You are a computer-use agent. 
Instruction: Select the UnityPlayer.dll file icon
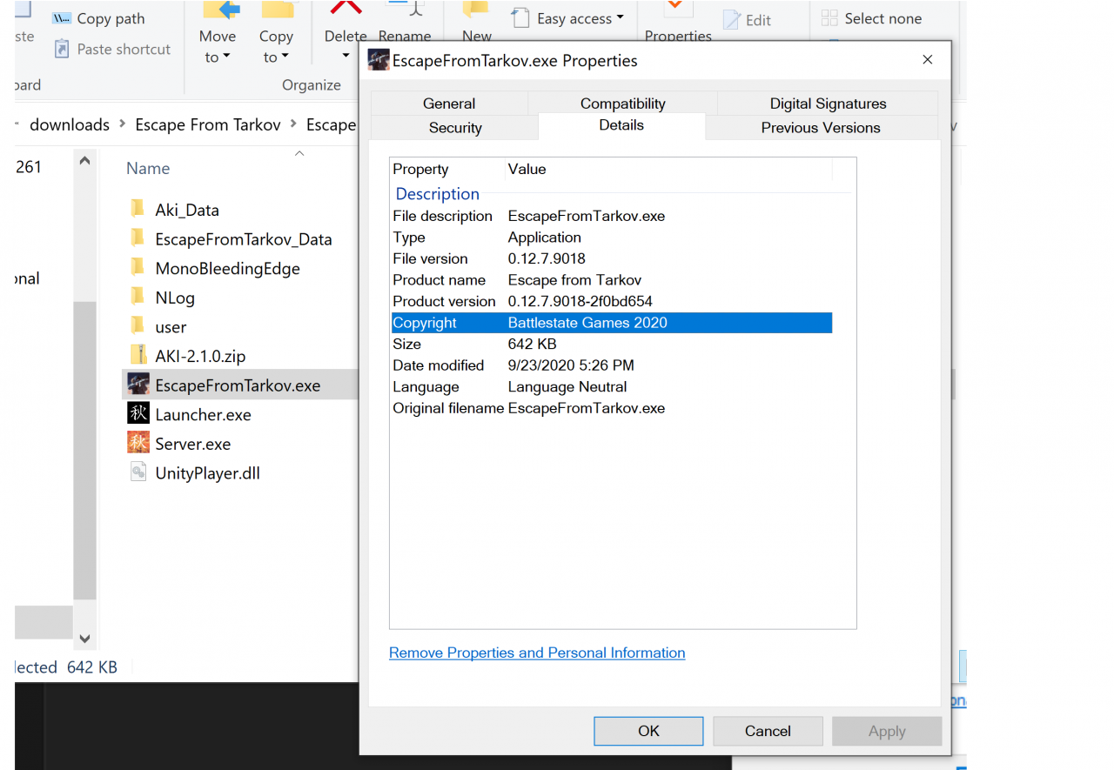[138, 472]
